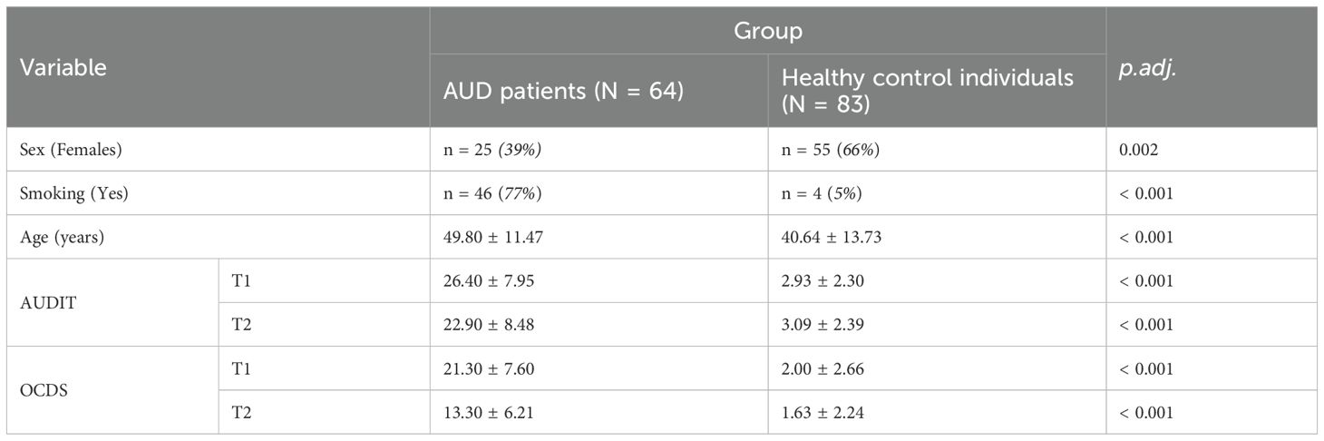This screenshot has width=1324, height=441.
Task: Click the "Variable" column header
Action: point(63,68)
